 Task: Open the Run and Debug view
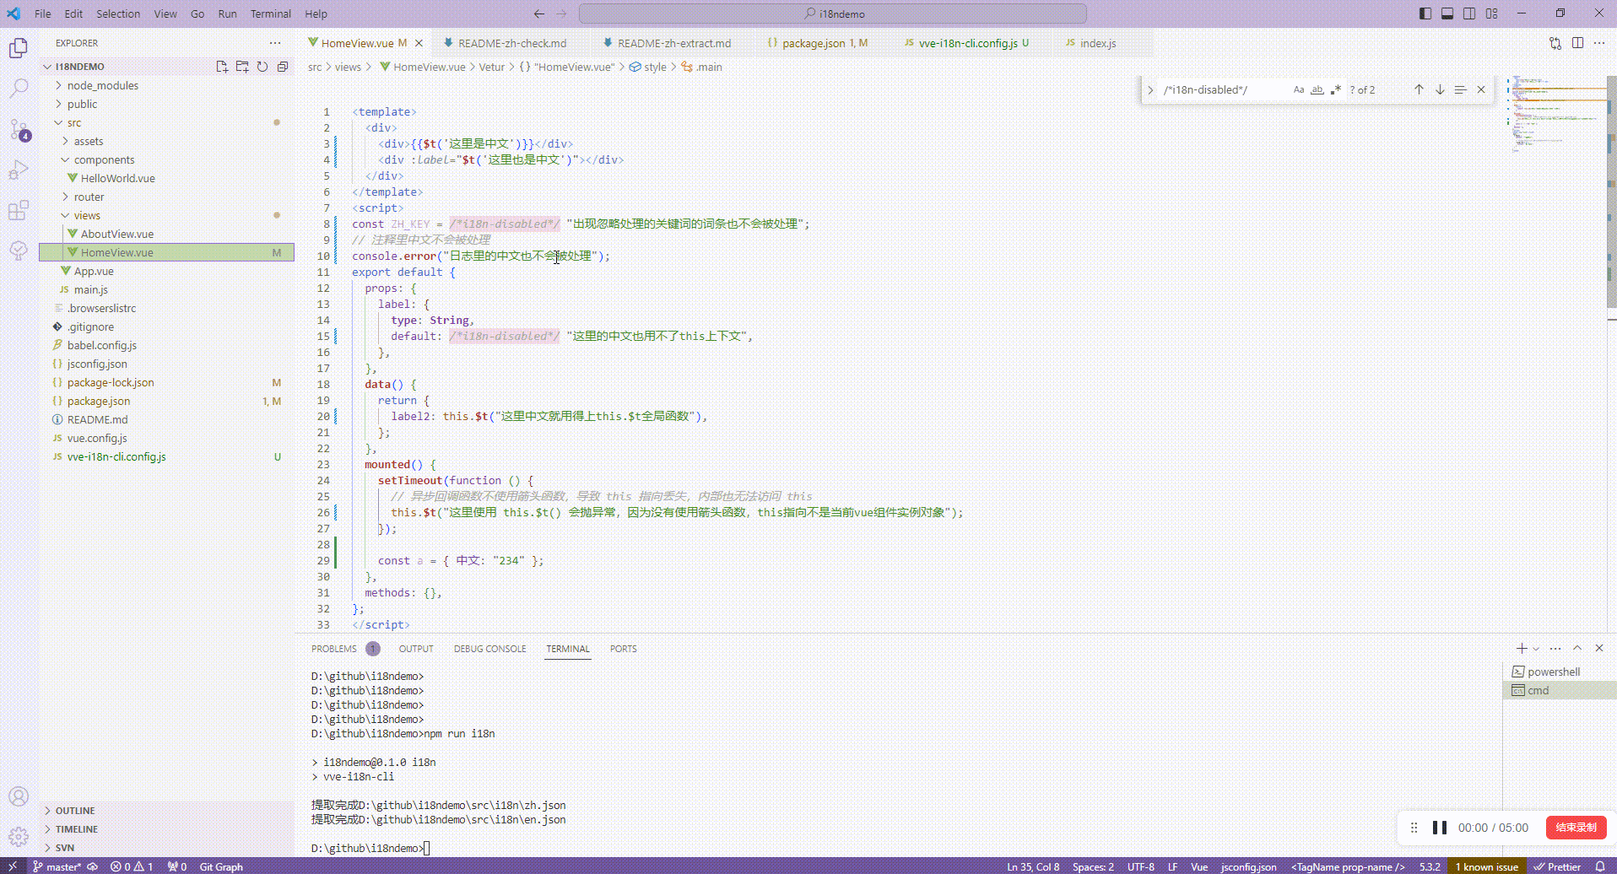19,170
